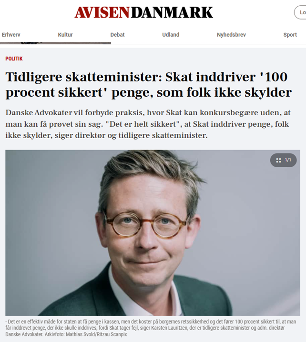Click the article headline about Skat

148,85
